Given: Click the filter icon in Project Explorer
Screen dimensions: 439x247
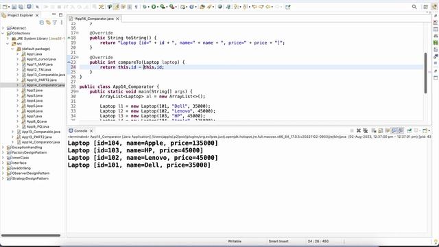Looking at the screenshot, I should coord(55,23).
